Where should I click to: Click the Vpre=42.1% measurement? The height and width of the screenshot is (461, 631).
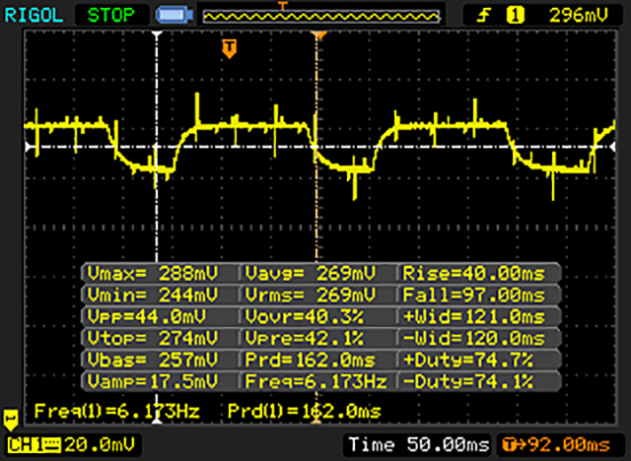pos(305,338)
